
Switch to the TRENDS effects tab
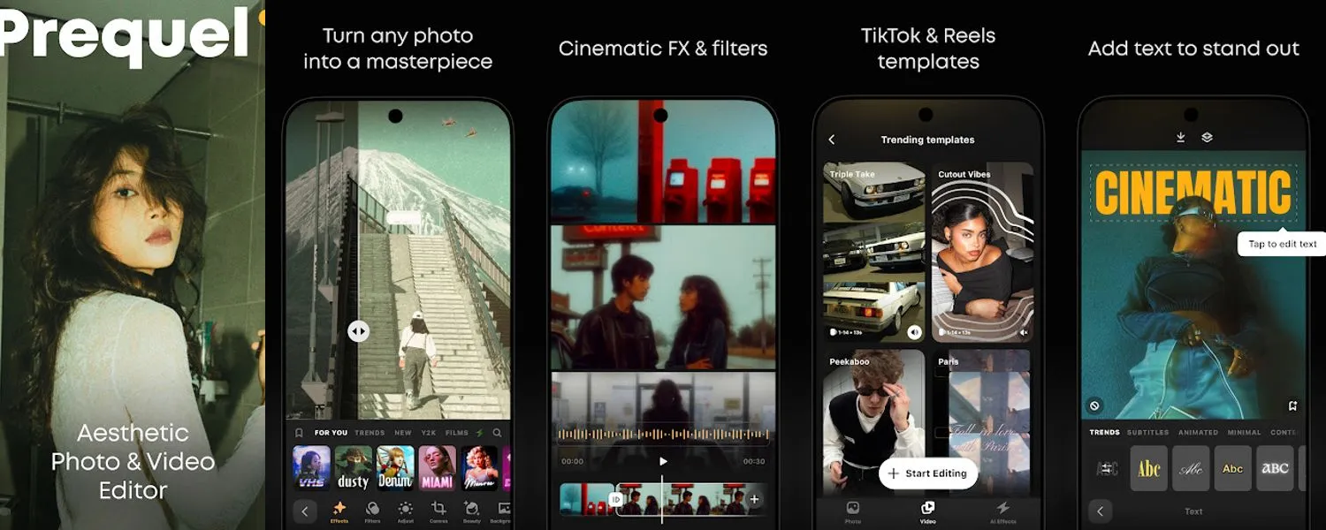click(370, 433)
